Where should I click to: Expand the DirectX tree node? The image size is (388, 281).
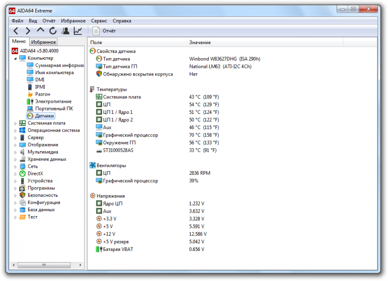(15, 173)
